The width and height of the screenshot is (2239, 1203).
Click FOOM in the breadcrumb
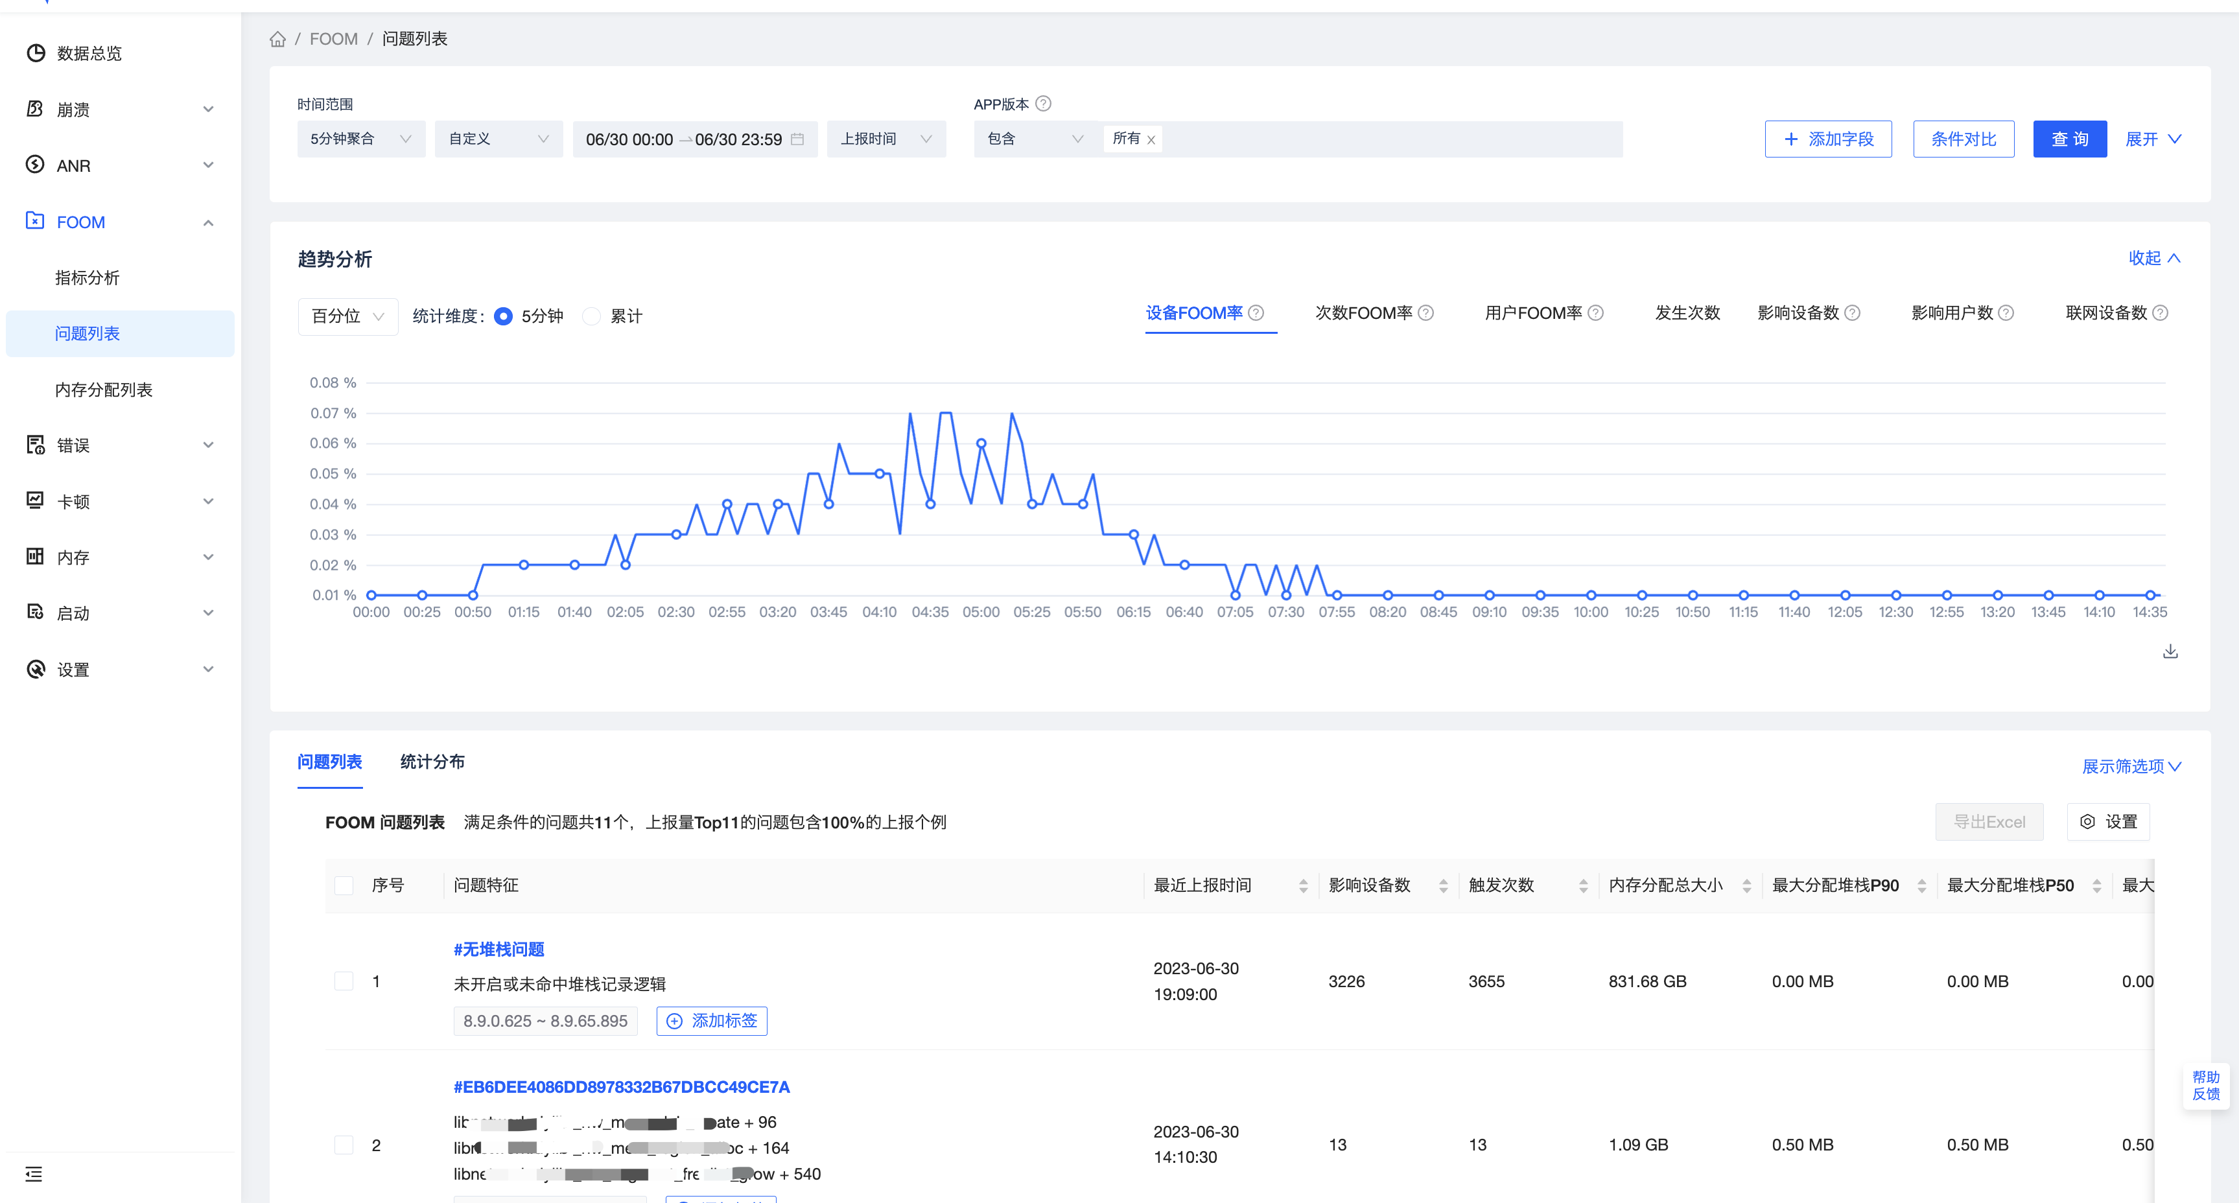(334, 39)
